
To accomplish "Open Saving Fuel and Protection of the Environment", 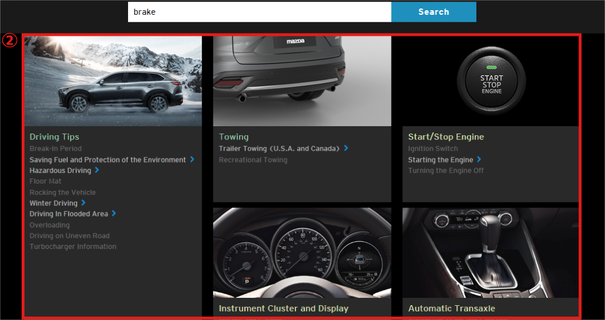I will point(108,160).
